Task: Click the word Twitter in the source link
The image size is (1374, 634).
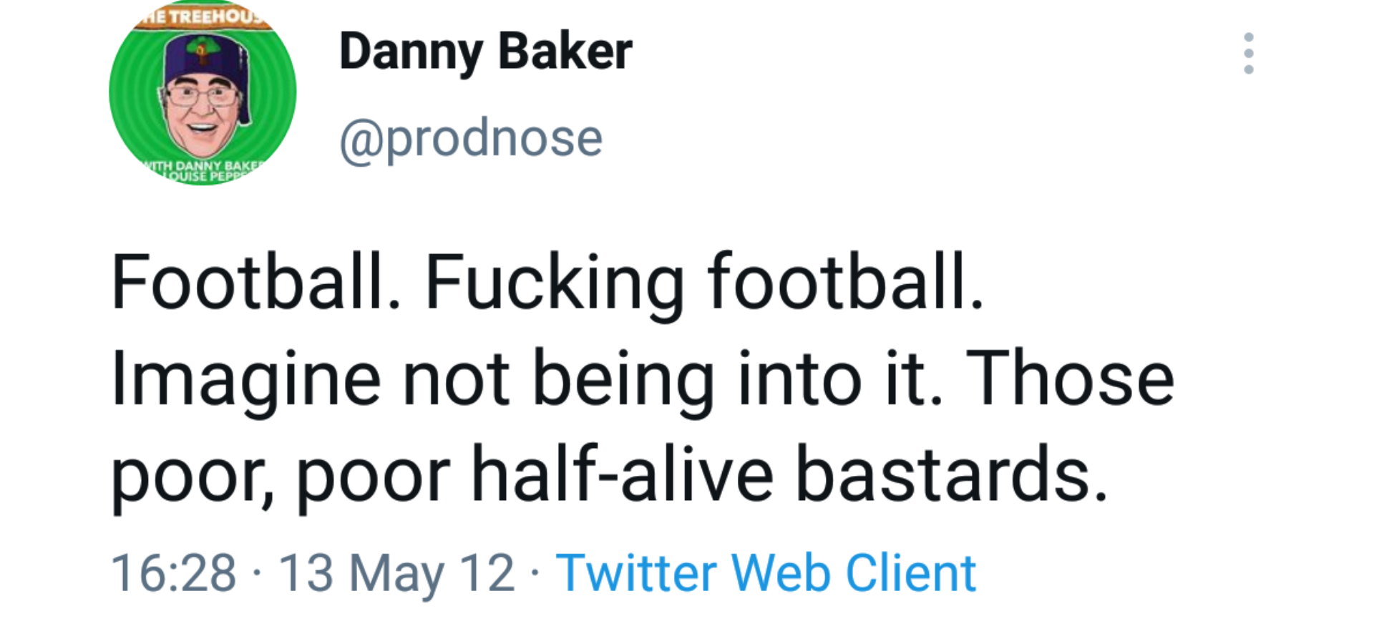Action: (636, 573)
